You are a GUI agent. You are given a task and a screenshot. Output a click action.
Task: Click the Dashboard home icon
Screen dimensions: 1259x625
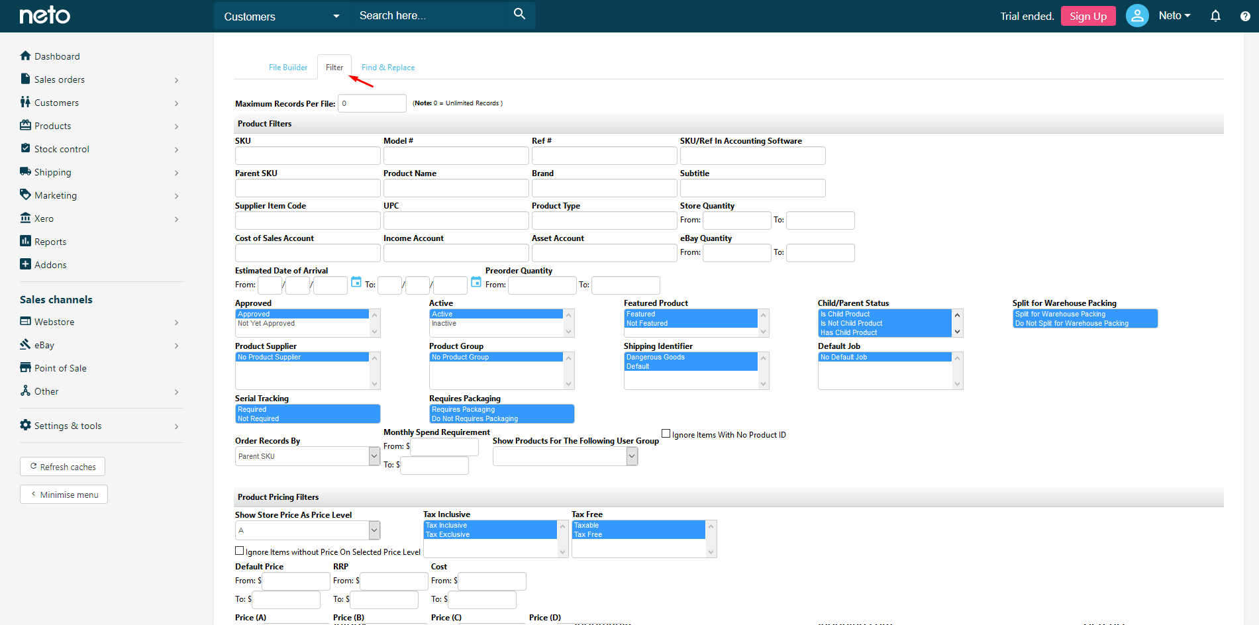(x=25, y=56)
